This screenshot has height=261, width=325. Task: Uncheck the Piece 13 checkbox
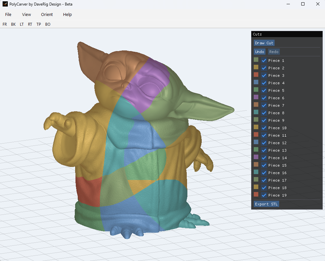pyautogui.click(x=264, y=150)
